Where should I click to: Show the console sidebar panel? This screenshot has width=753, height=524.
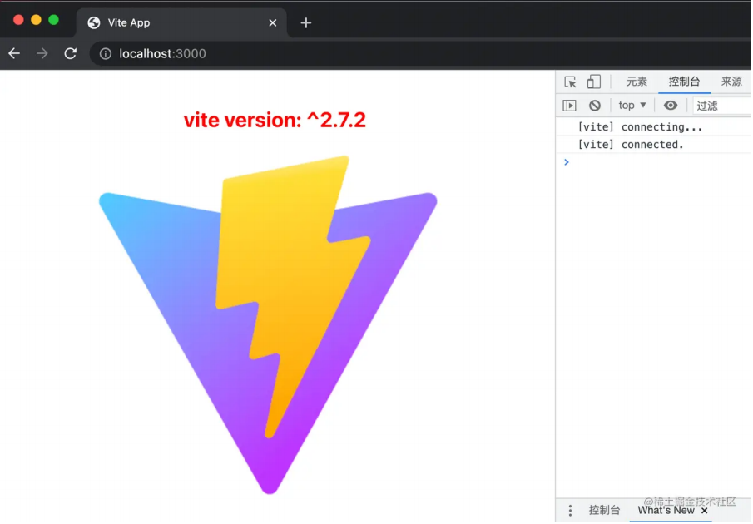coord(569,106)
